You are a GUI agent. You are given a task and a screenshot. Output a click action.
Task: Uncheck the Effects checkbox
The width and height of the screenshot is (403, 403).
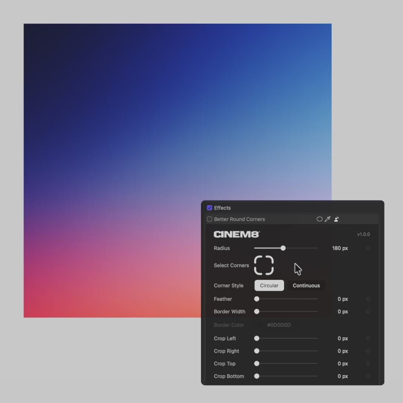tap(209, 208)
